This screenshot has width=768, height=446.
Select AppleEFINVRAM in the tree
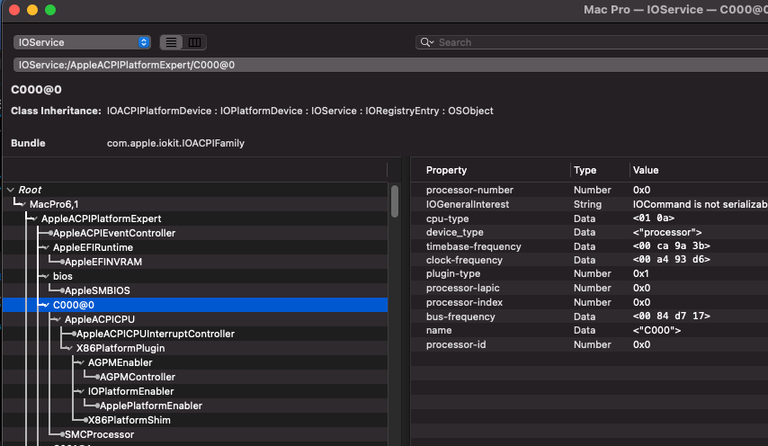[103, 262]
